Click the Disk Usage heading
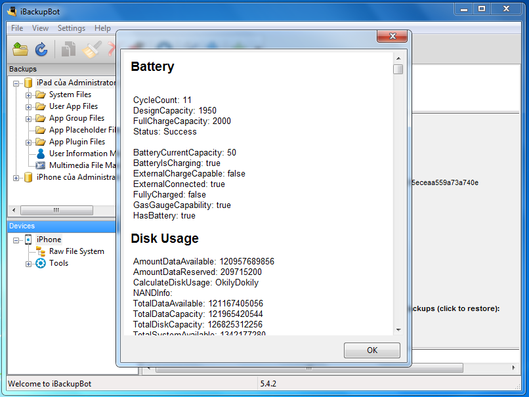This screenshot has height=397, width=529. tap(165, 238)
